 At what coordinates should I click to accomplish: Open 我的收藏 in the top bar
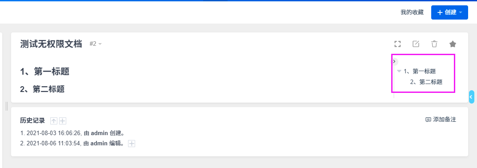point(412,12)
